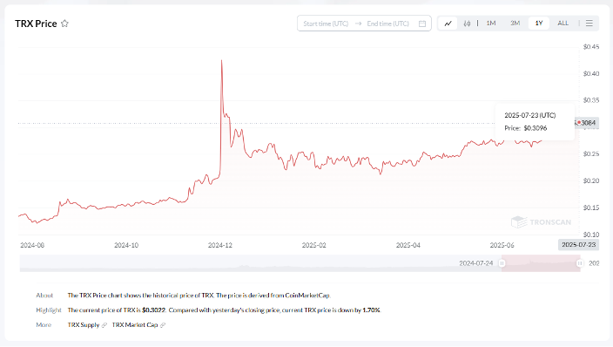Switch to candlestick chart view icon
Screen dimensions: 613x347
tap(467, 24)
